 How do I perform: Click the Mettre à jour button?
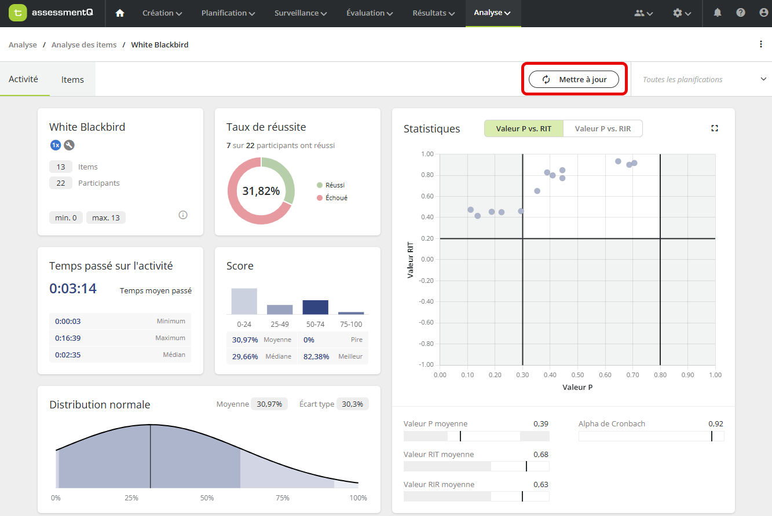(x=574, y=79)
